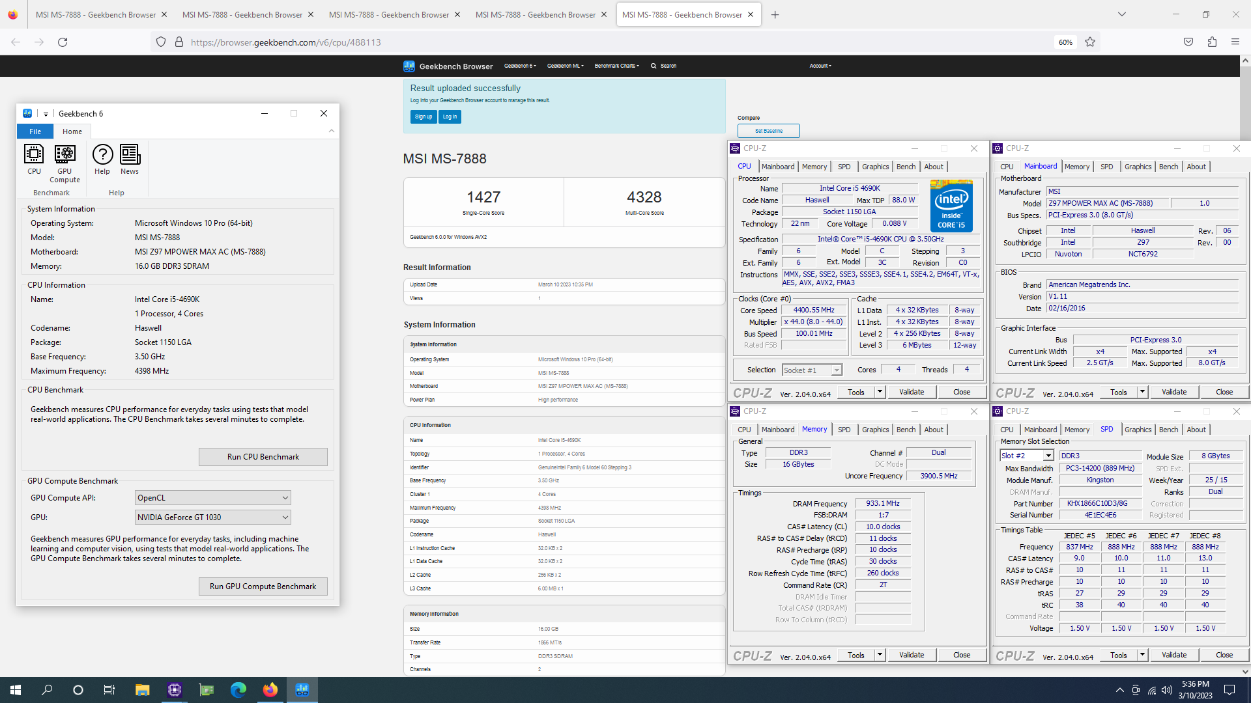Open the Windows Start menu
1251x703 pixels.
click(16, 690)
